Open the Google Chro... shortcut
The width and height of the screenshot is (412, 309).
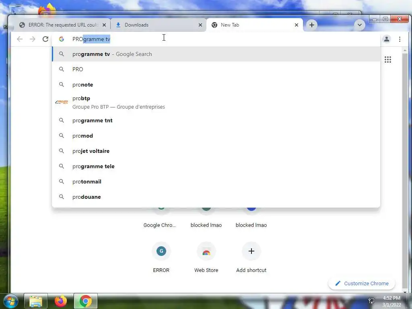[x=159, y=225]
